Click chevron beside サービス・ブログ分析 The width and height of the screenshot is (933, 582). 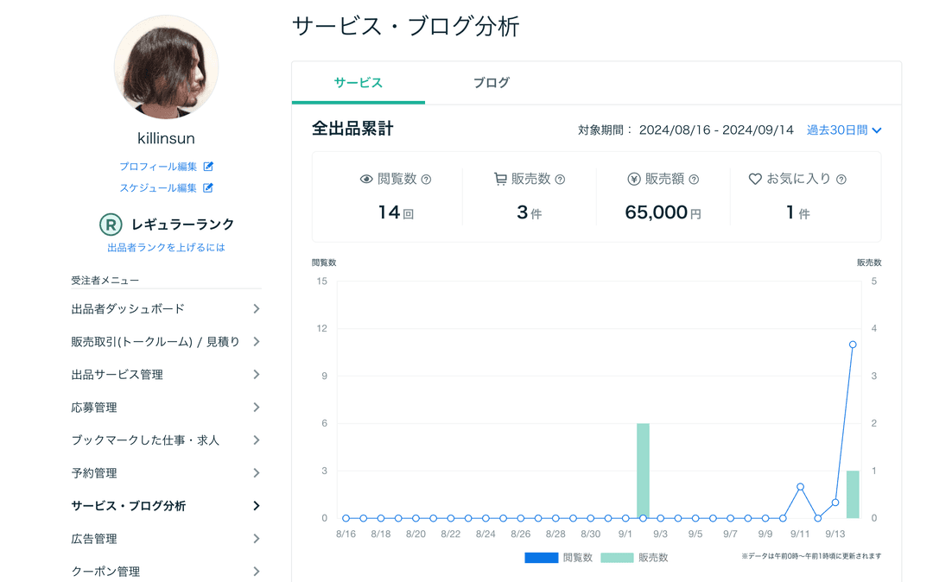click(x=257, y=506)
